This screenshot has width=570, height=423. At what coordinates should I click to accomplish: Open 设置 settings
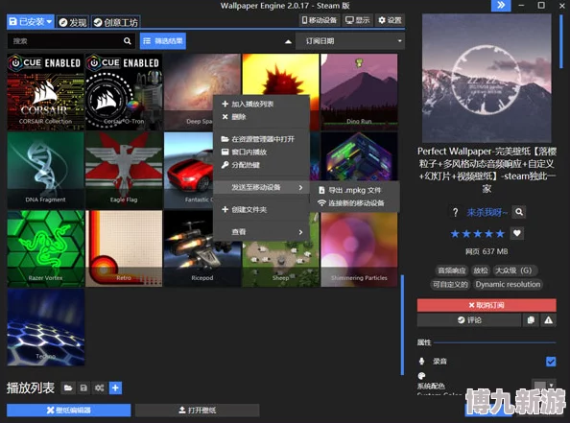(390, 20)
